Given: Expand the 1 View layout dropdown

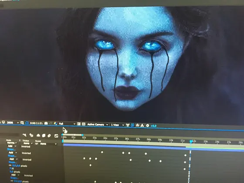Looking at the screenshot, I should 118,125.
